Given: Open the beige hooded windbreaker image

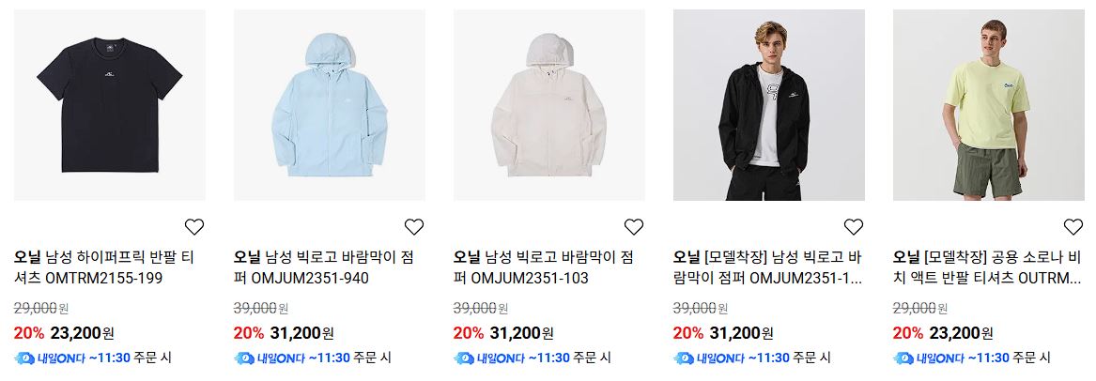Looking at the screenshot, I should pos(549,105).
